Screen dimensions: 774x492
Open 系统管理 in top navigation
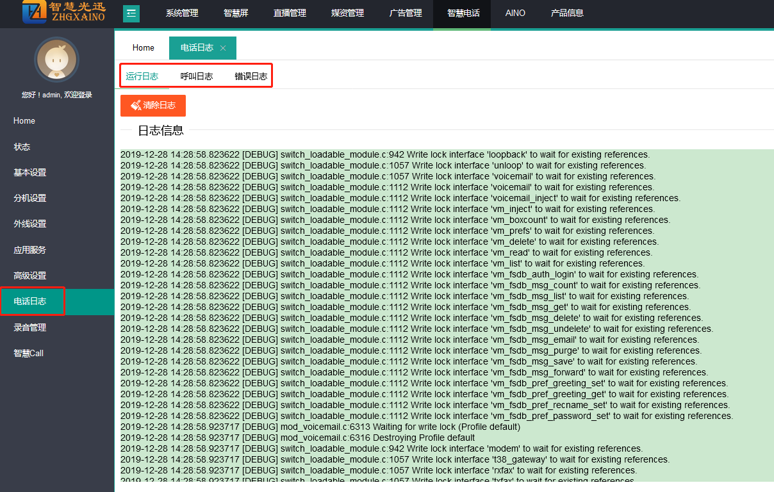pyautogui.click(x=182, y=13)
